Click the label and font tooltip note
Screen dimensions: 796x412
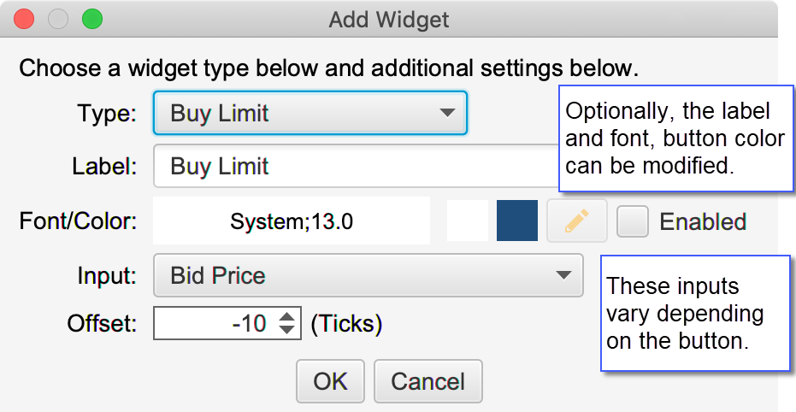coord(674,138)
